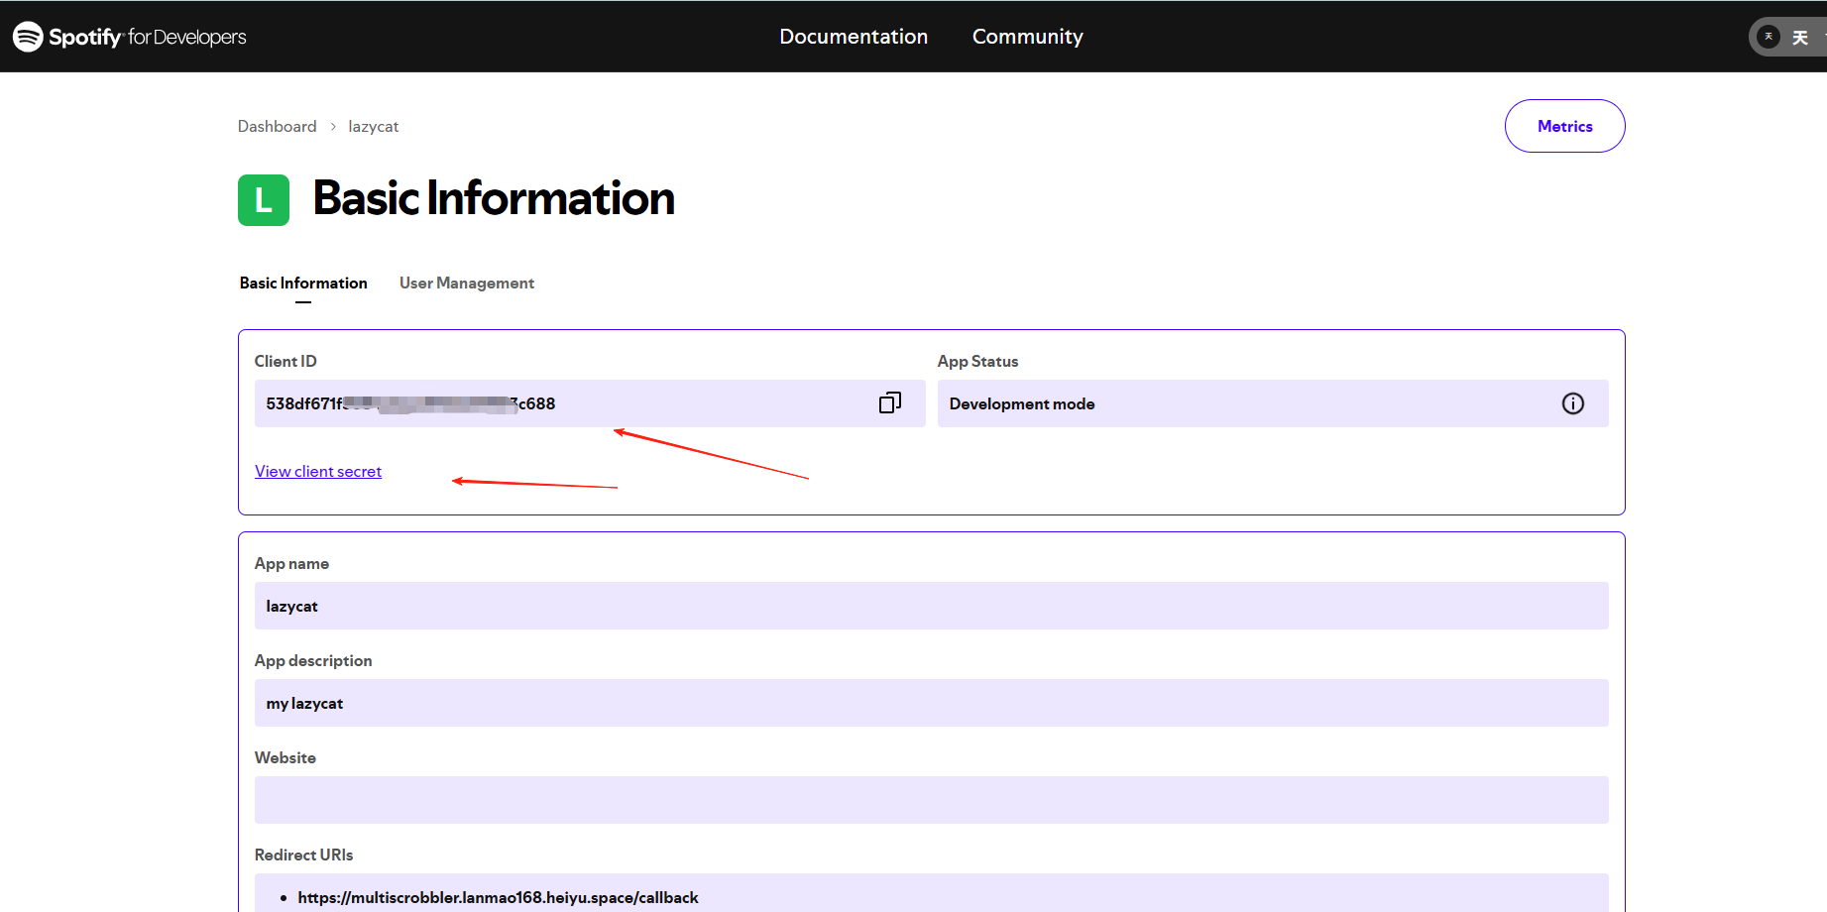Go back to Dashboard breadcrumb
This screenshot has height=912, width=1827.
pyautogui.click(x=278, y=127)
